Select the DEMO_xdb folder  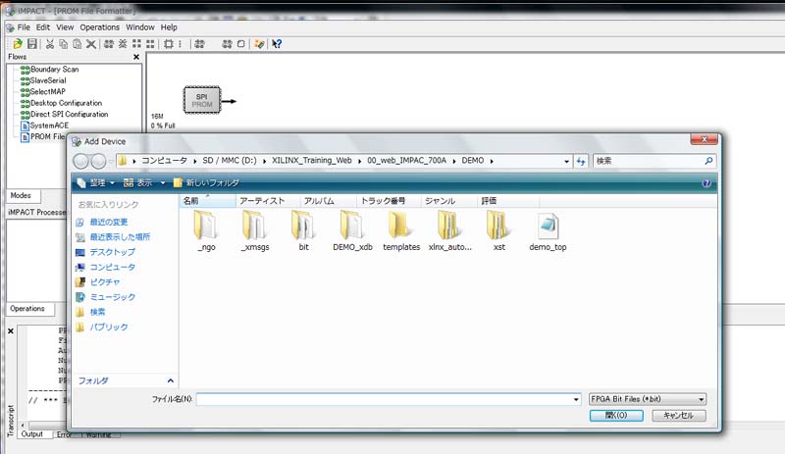[x=352, y=230]
